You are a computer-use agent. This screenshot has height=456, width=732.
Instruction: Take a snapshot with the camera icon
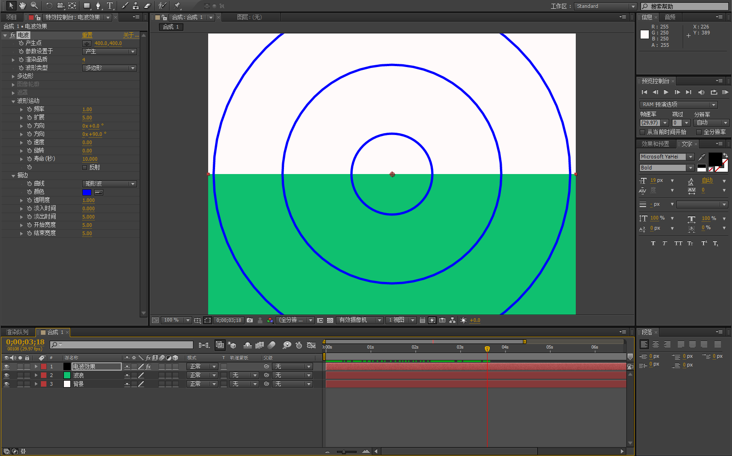pos(250,321)
